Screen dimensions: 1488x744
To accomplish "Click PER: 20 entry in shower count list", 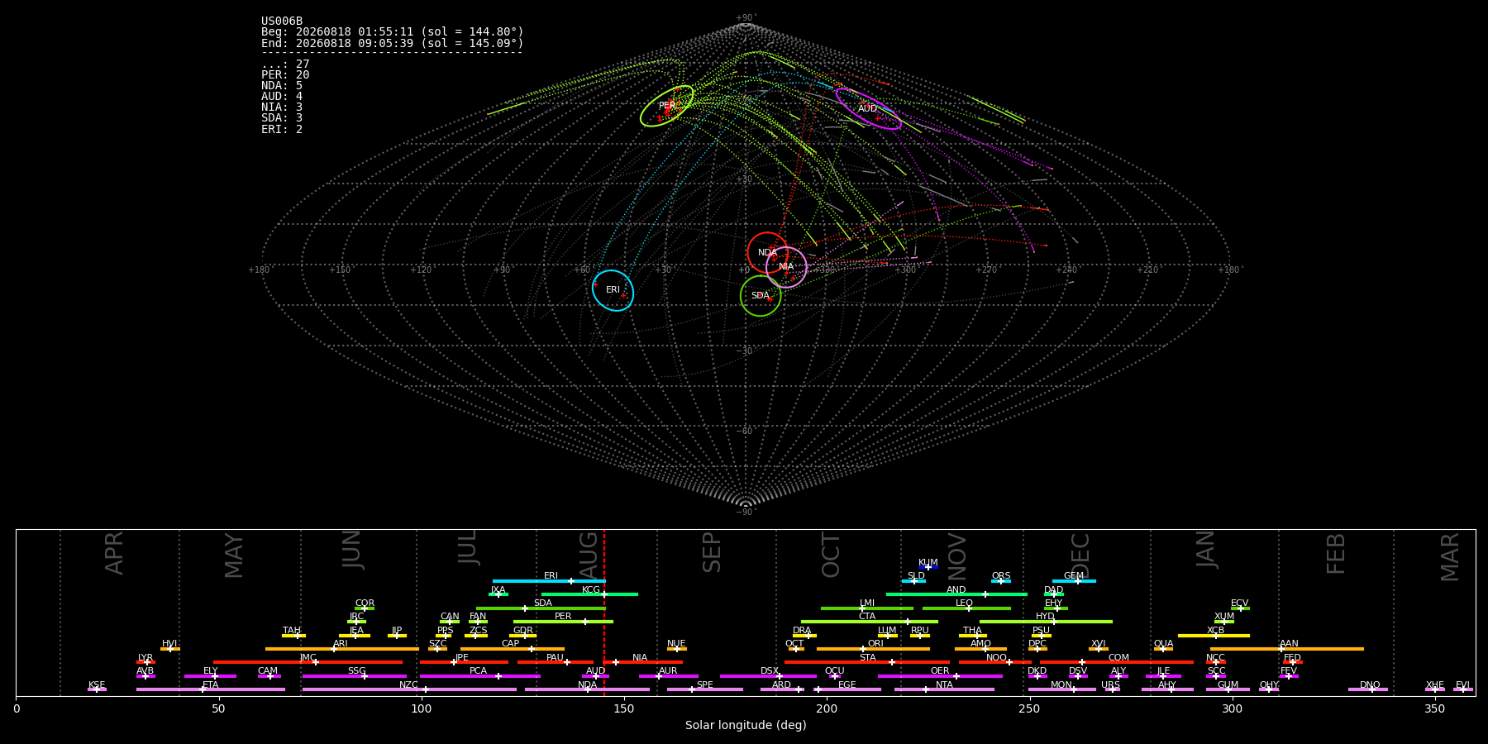I will [x=285, y=75].
